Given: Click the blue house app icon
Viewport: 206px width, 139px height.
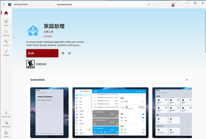Looking at the screenshot, I should tap(33, 30).
